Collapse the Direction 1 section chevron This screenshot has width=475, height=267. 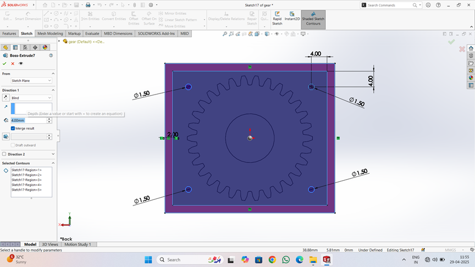coord(53,90)
